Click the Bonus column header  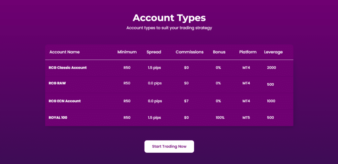pos(219,52)
